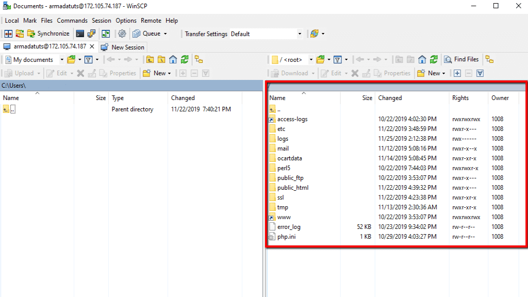528x297 pixels.
Task: Open the local panel filter icon
Action: point(88,60)
